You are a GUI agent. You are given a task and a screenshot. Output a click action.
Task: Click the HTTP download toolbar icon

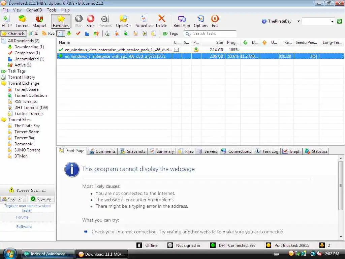coord(7,21)
